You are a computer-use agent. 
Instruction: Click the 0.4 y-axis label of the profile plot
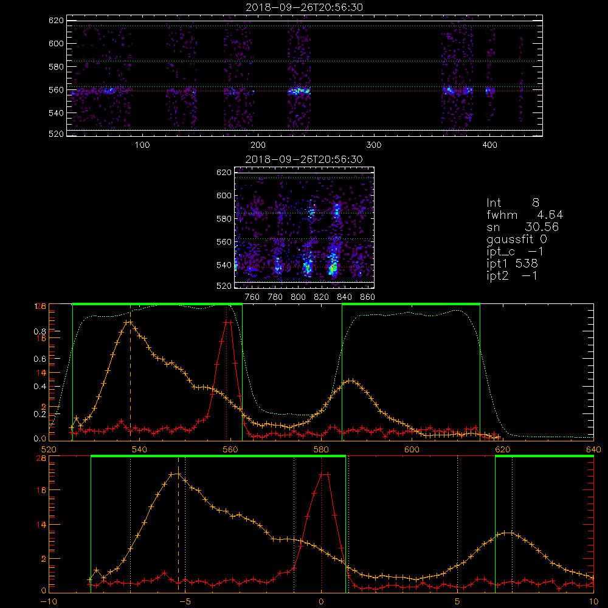(x=40, y=387)
